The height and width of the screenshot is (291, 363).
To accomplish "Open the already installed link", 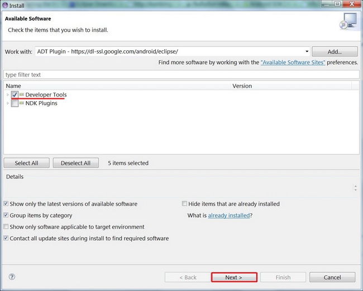I will [x=229, y=215].
